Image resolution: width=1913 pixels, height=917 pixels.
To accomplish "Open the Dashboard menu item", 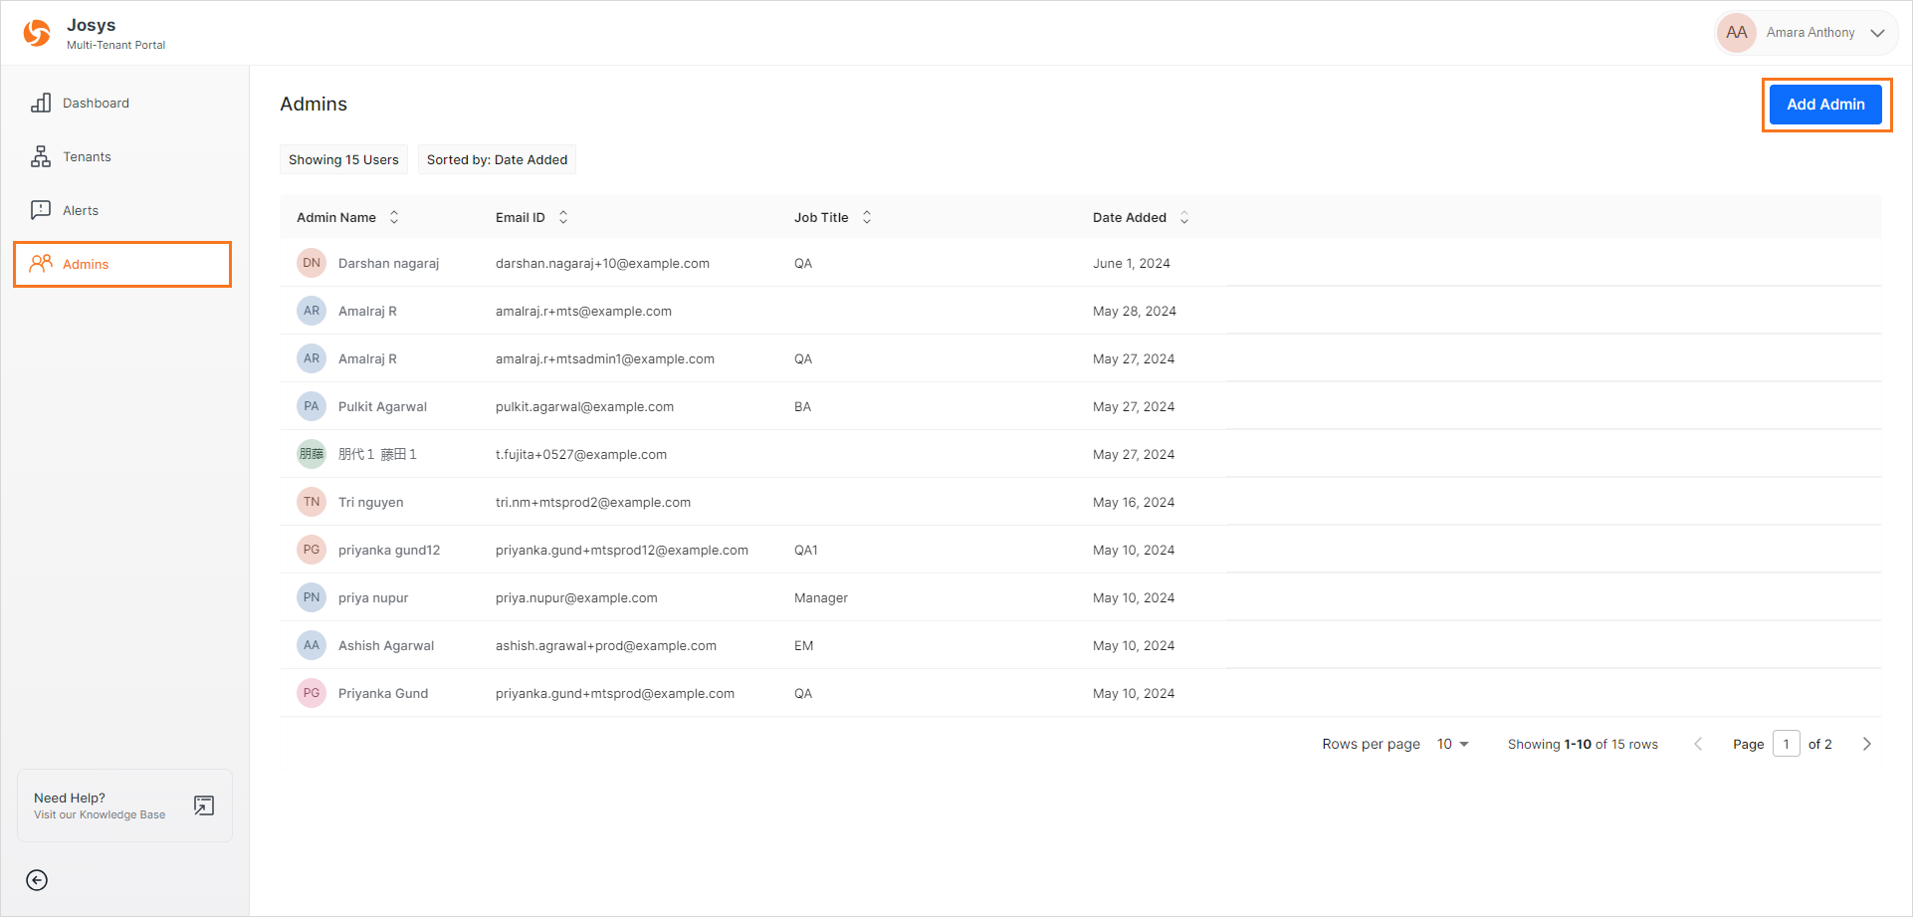I will click(122, 103).
